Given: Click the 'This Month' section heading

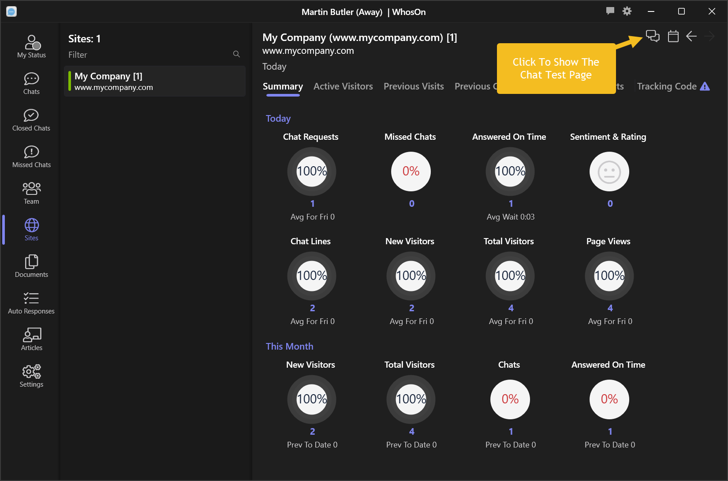Looking at the screenshot, I should click(x=290, y=347).
